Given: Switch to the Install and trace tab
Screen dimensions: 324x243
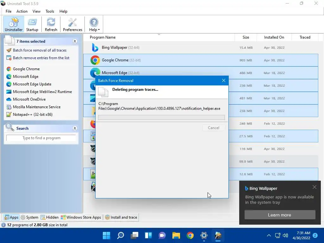Looking at the screenshot, I should tap(121, 217).
